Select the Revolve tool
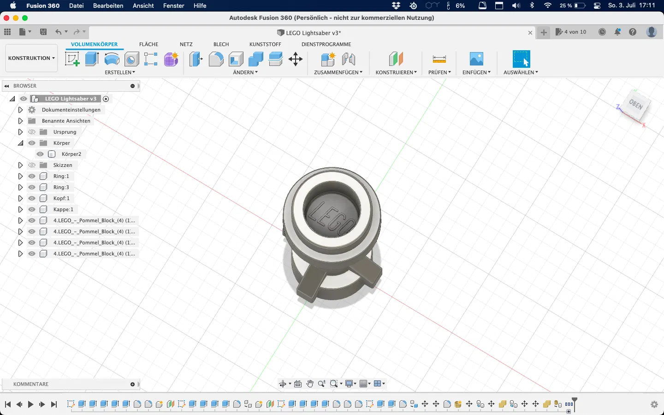This screenshot has height=415, width=664. click(x=112, y=59)
